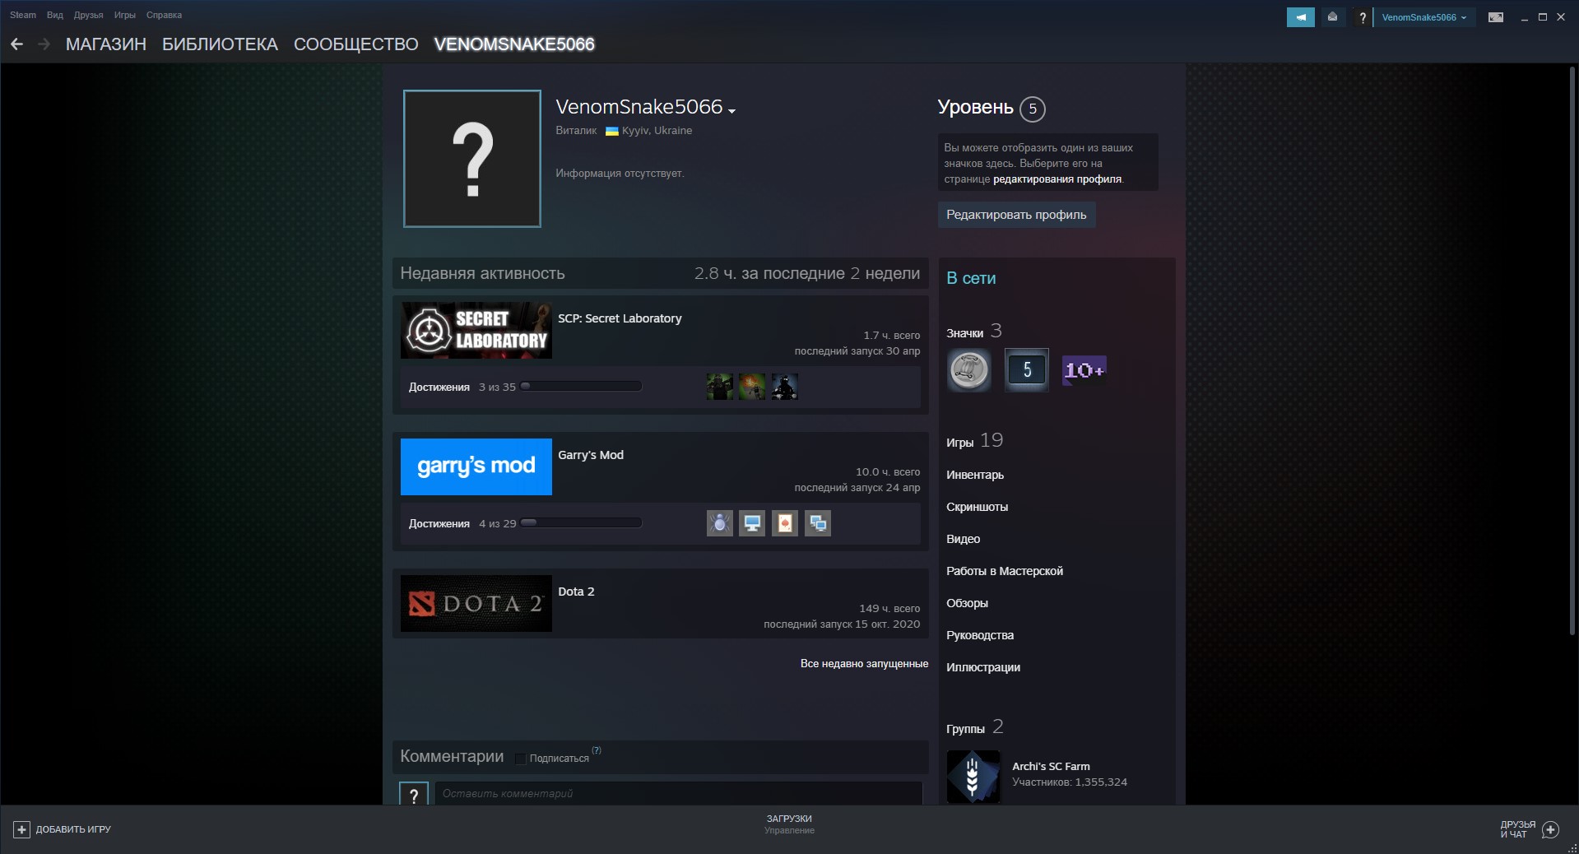1579x854 pixels.
Task: Click the question mark help icon
Action: [1363, 17]
